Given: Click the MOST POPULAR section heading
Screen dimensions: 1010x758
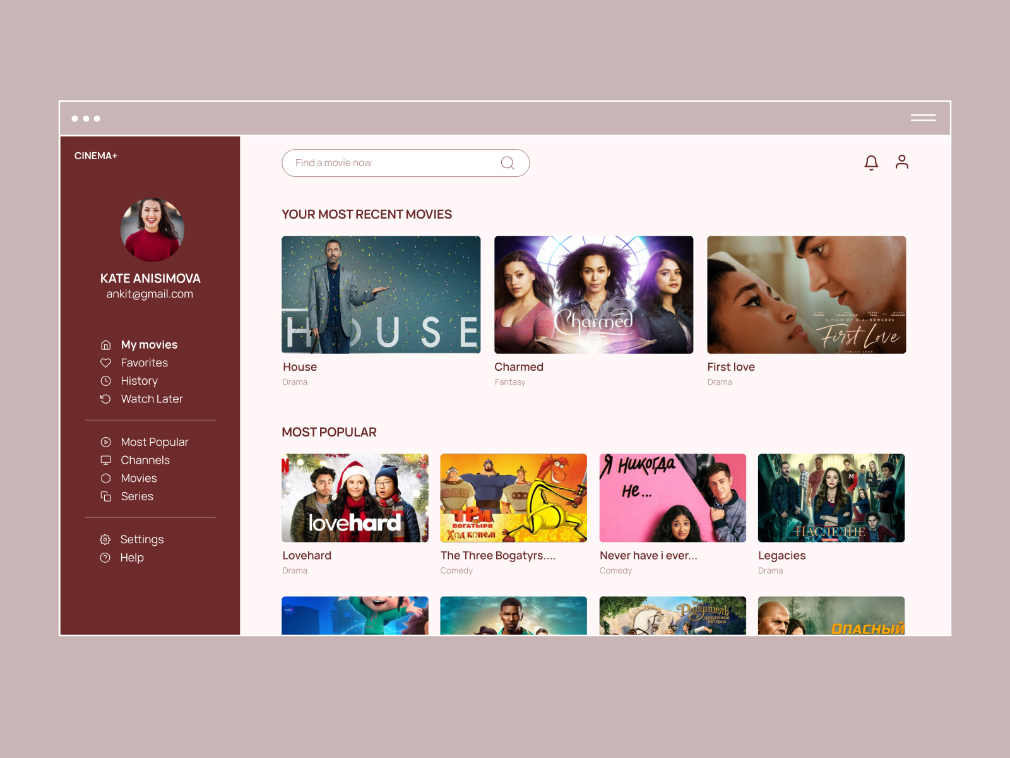Looking at the screenshot, I should coord(329,433).
